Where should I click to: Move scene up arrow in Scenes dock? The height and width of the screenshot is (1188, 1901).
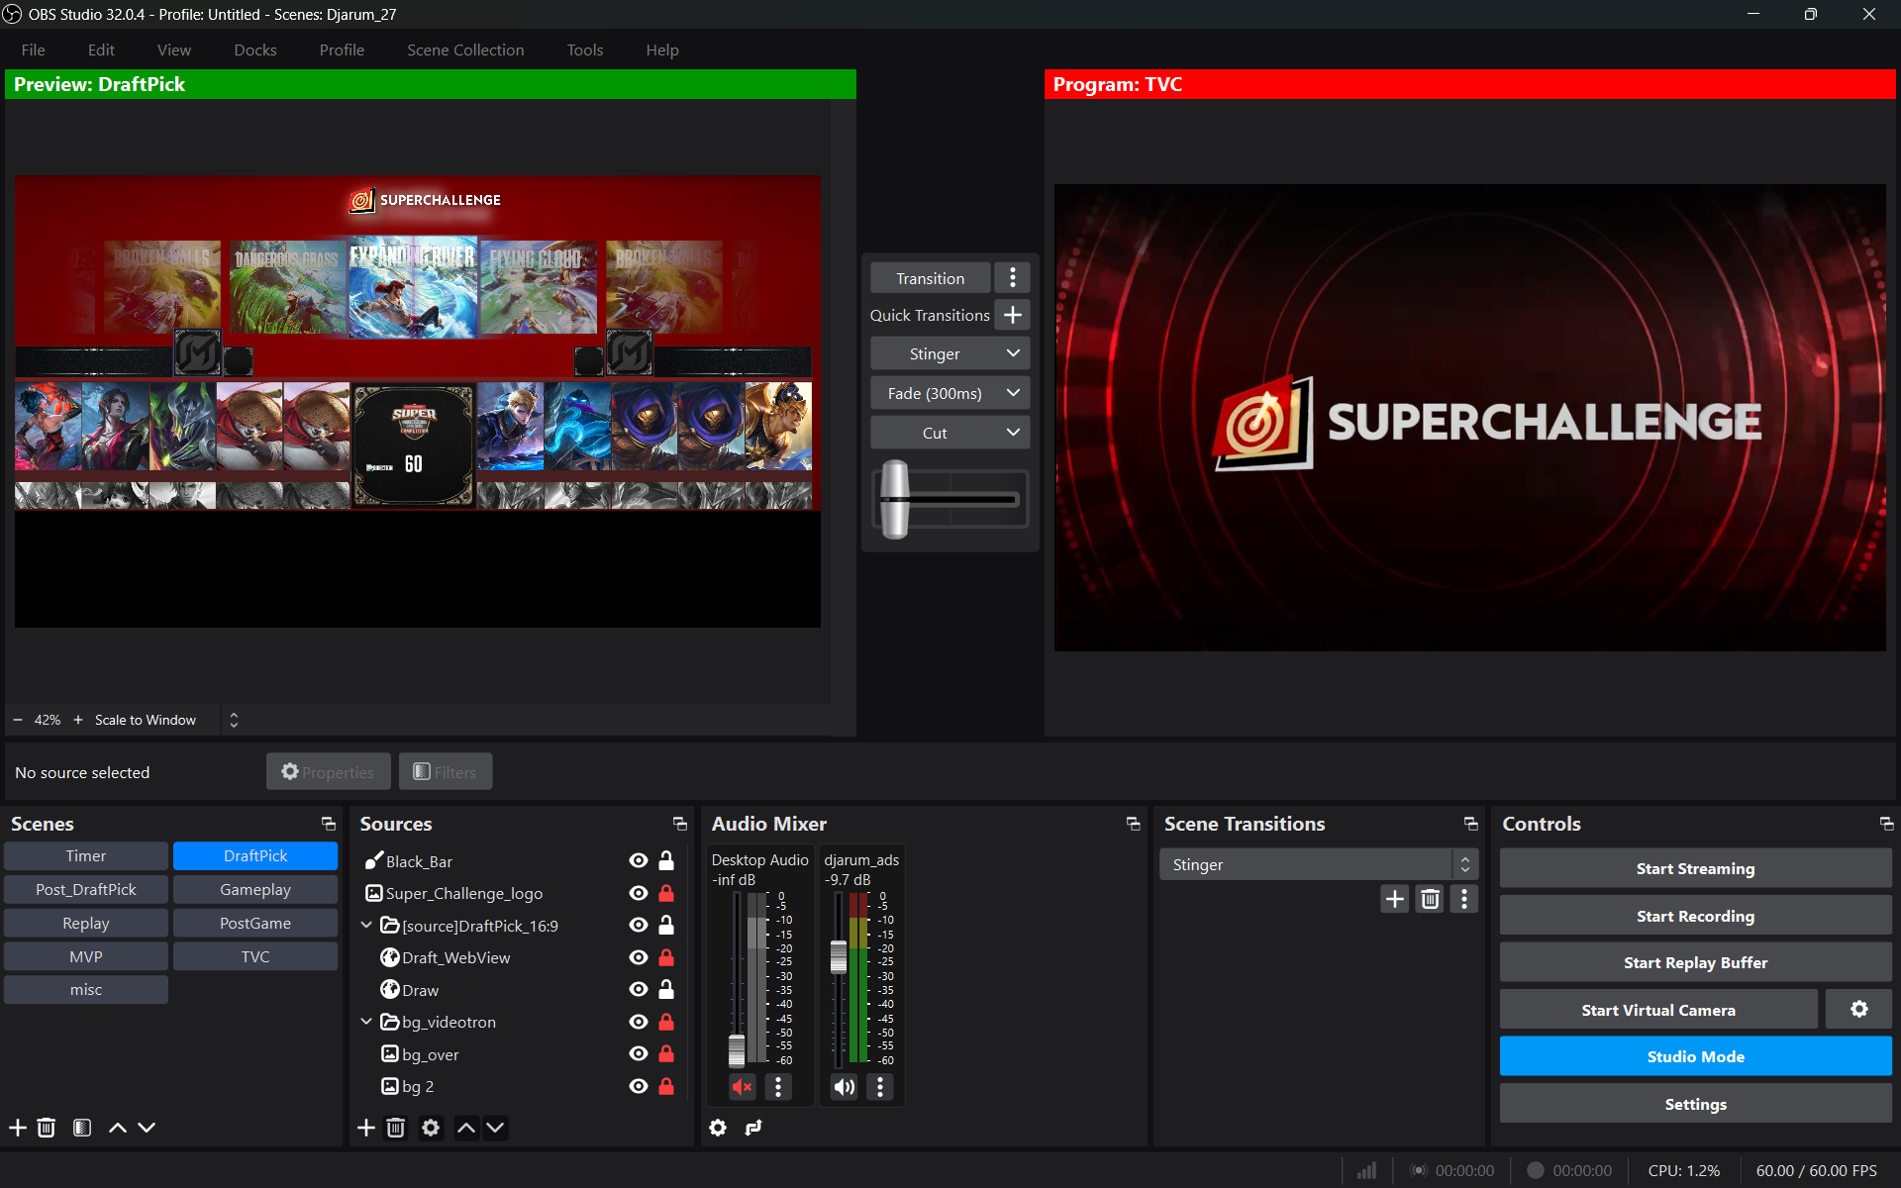point(118,1128)
